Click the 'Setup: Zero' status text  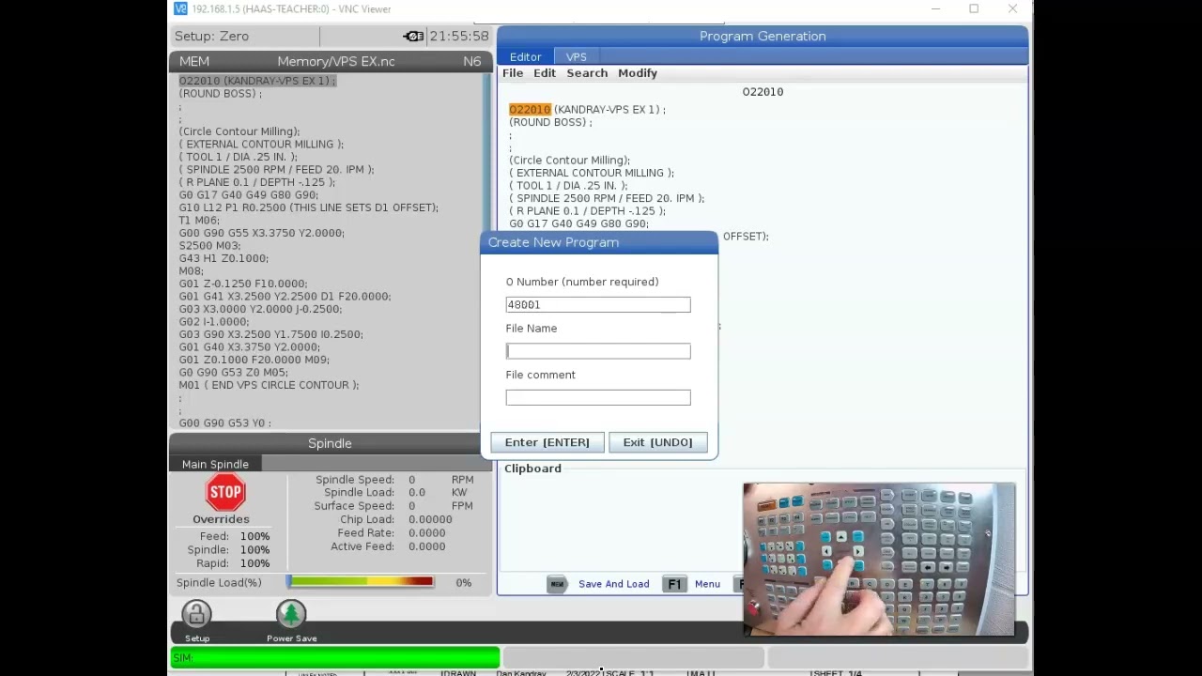tap(211, 36)
